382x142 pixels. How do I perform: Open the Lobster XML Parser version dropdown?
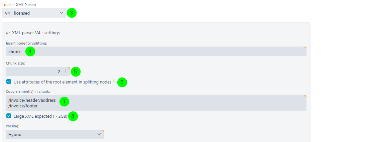(34, 13)
